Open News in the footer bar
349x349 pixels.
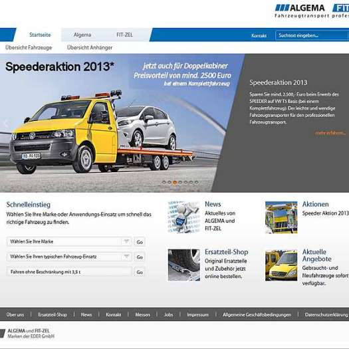(x=86, y=314)
